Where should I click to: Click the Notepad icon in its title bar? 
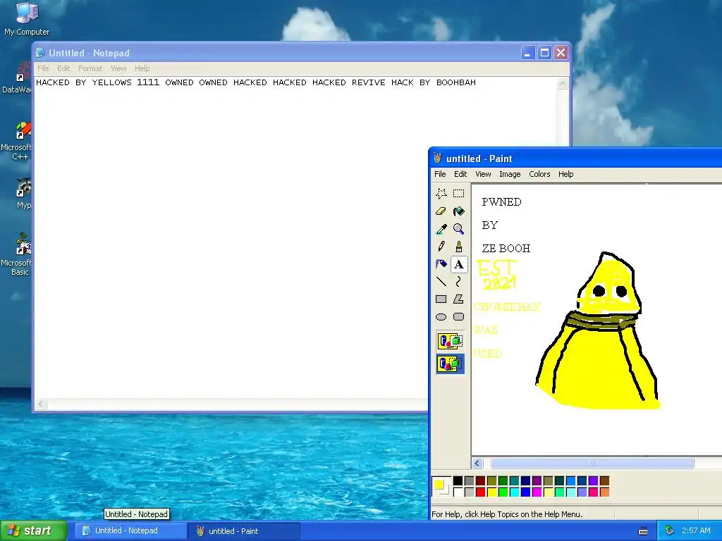[40, 53]
